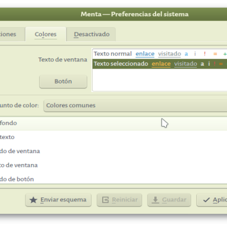Image resolution: width=227 pixels, height=227 pixels.
Task: Click the Guardar button
Action: (169, 200)
